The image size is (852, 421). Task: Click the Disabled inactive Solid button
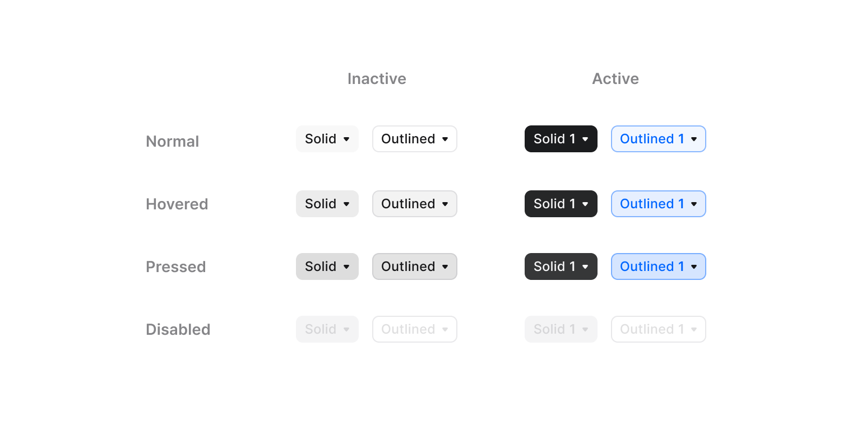tap(327, 329)
